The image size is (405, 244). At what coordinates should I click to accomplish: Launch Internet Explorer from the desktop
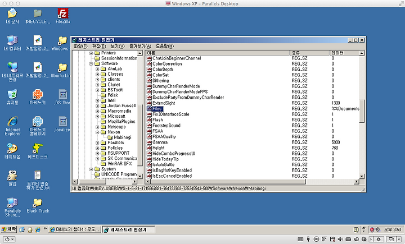(12, 126)
